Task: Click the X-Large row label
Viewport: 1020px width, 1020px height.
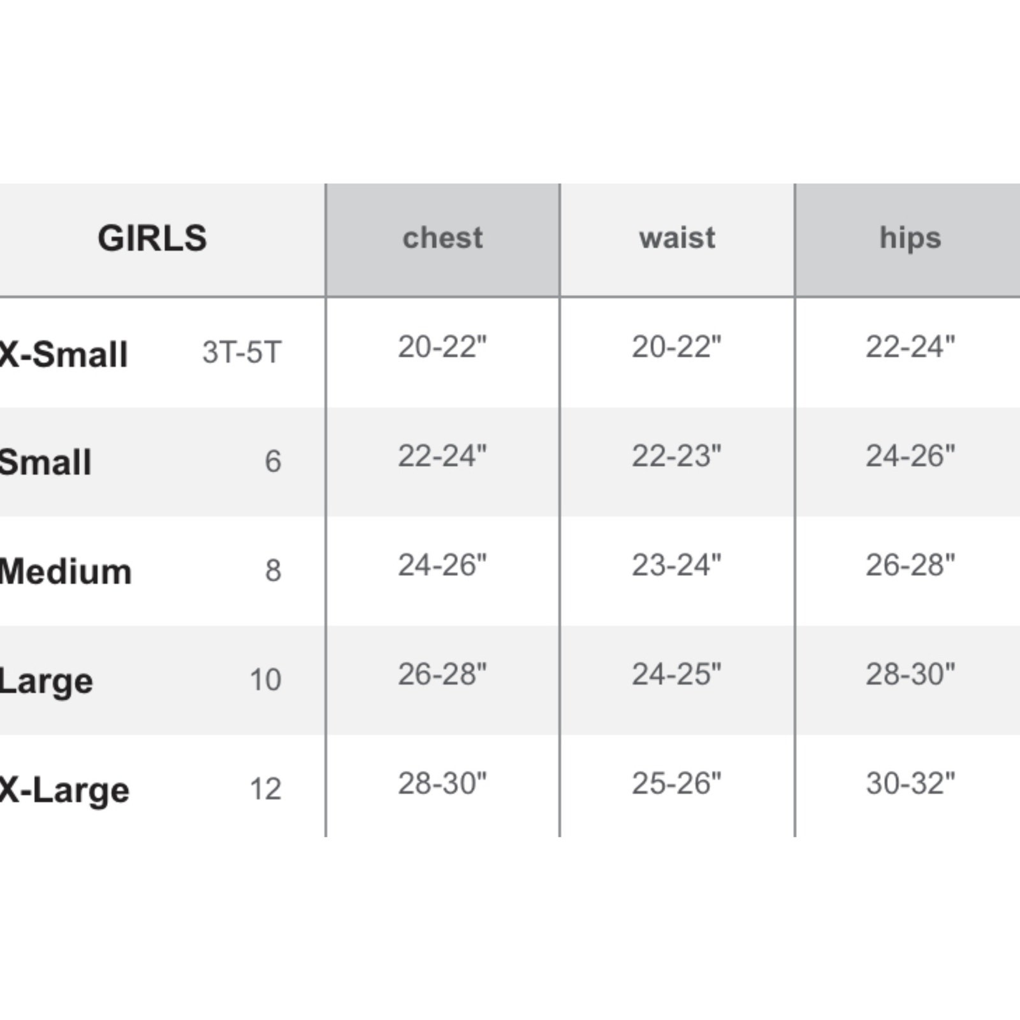Action: (64, 790)
